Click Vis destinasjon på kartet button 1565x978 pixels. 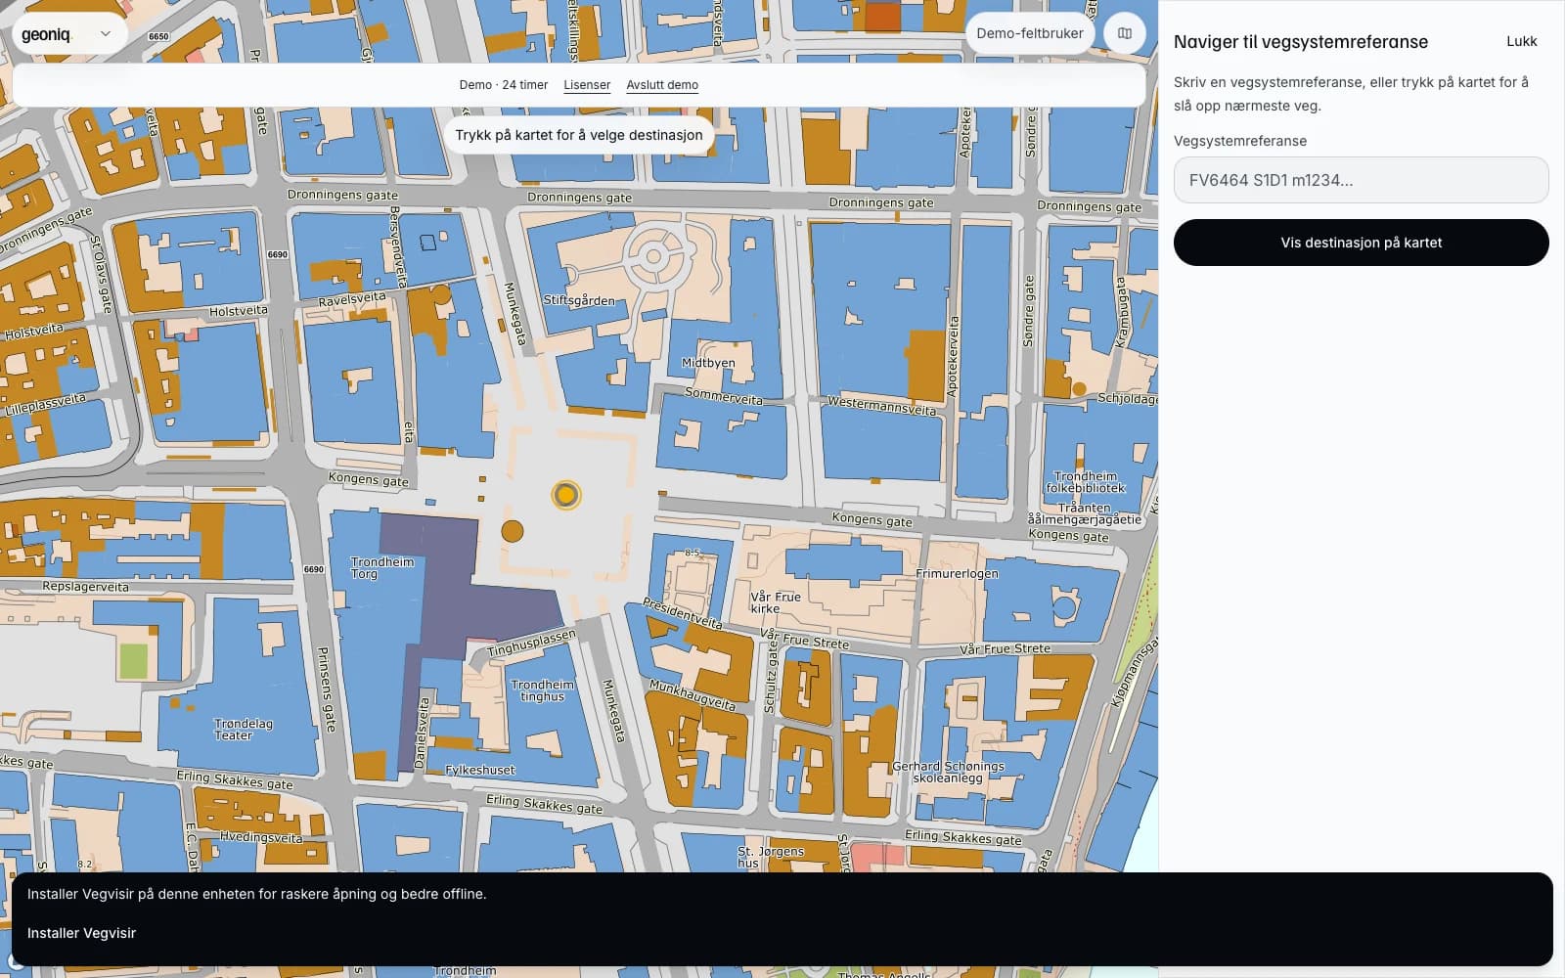(1361, 243)
